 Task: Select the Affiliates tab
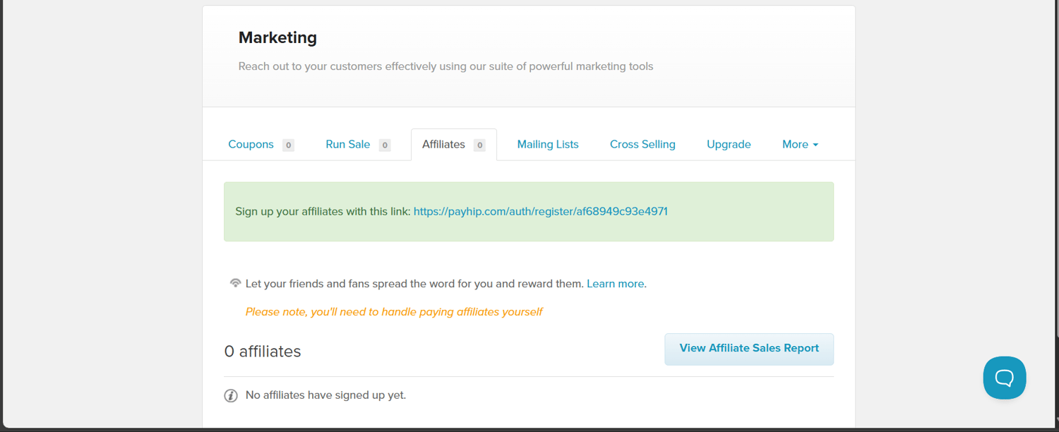point(444,144)
